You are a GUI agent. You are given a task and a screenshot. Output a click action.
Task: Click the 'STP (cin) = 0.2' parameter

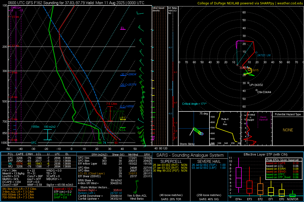63,192
